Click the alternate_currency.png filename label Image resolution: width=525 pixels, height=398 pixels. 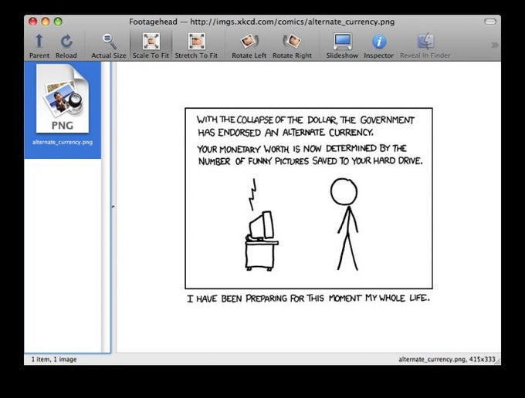point(63,142)
